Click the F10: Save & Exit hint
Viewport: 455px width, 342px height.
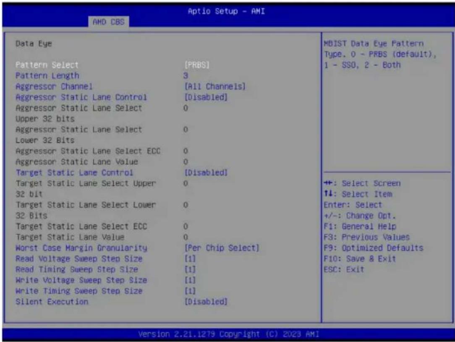click(x=360, y=259)
